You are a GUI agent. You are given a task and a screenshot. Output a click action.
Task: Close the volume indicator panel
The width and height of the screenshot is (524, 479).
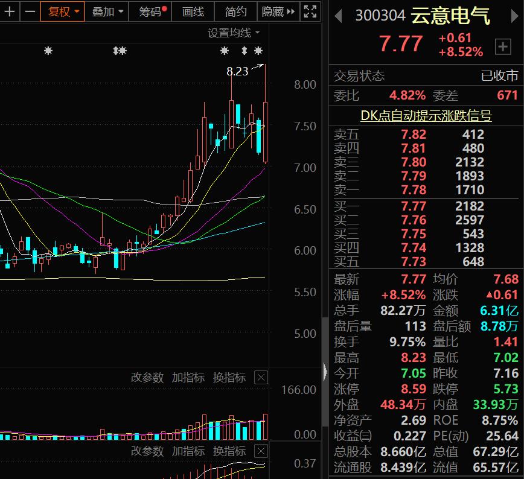261,377
